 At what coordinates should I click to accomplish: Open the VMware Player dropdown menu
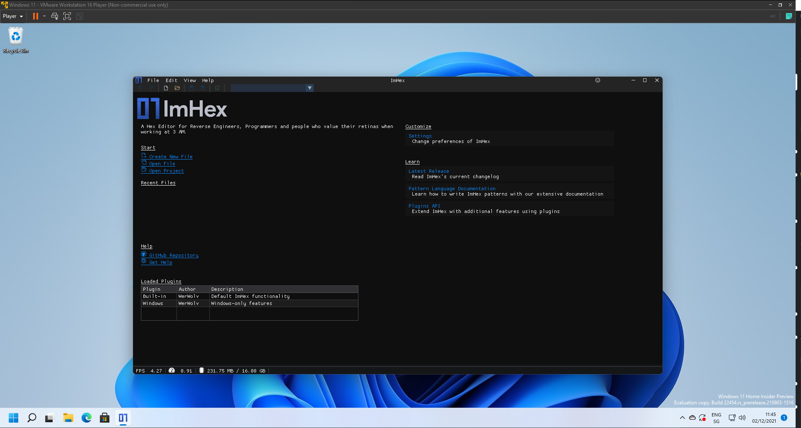pos(12,16)
